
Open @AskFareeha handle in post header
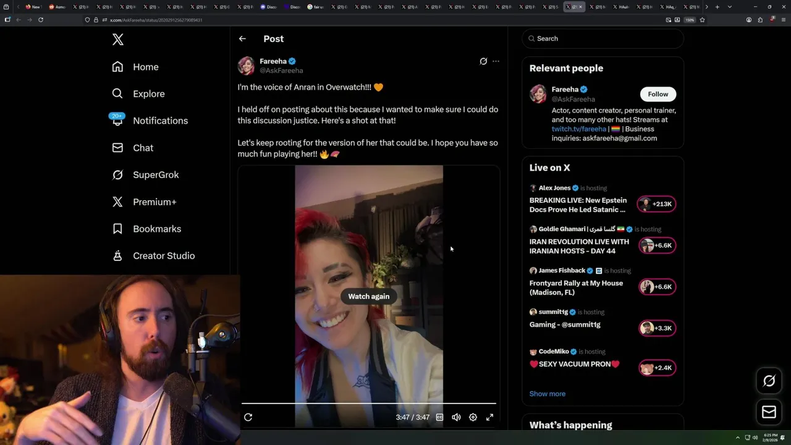281,70
